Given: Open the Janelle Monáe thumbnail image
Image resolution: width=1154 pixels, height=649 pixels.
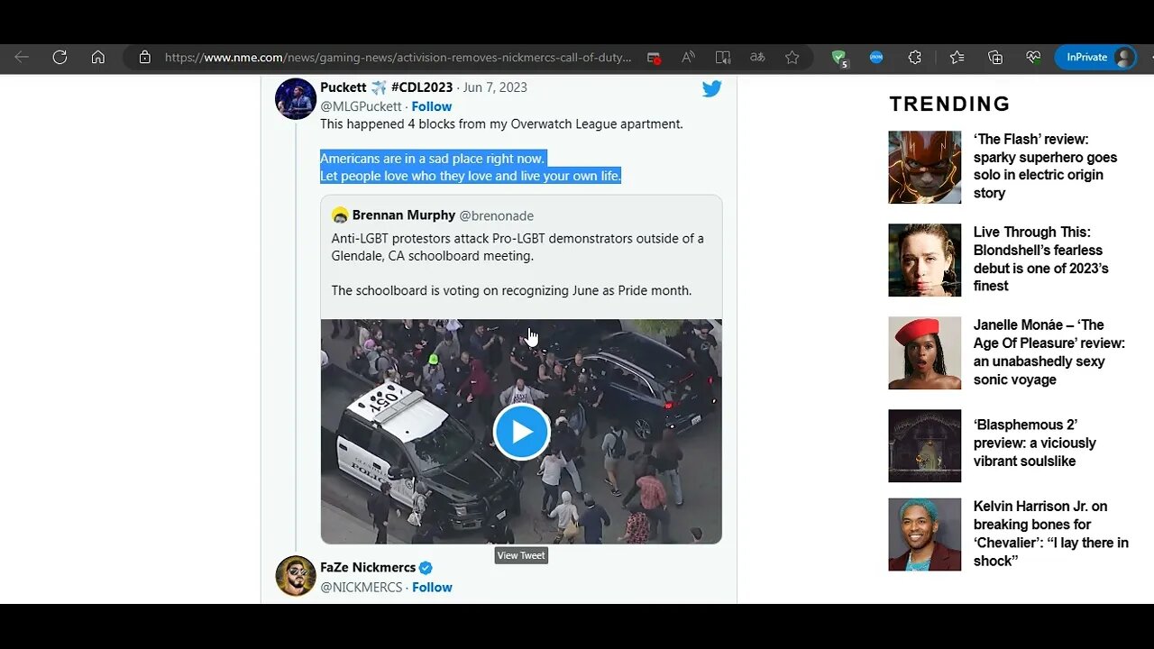Looking at the screenshot, I should click(x=925, y=353).
